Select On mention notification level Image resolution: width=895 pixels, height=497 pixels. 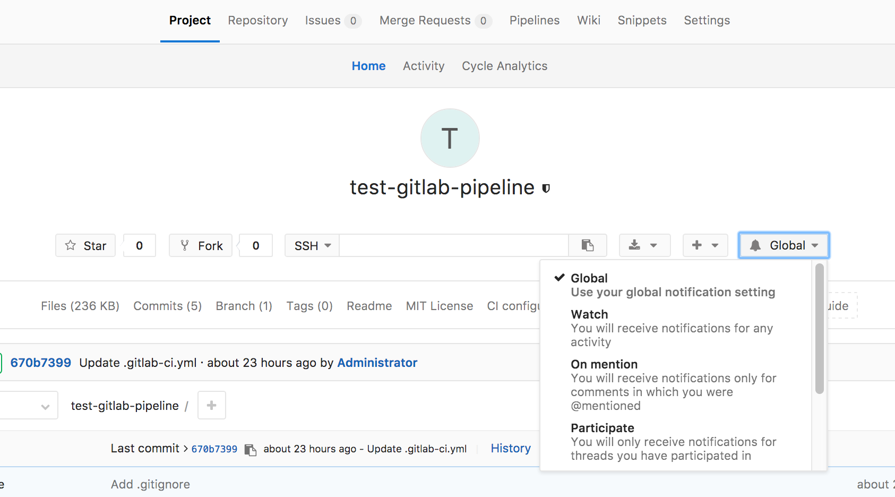tap(604, 364)
